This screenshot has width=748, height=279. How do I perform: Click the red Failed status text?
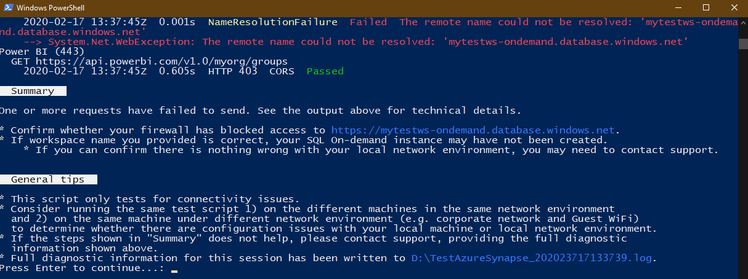(368, 22)
